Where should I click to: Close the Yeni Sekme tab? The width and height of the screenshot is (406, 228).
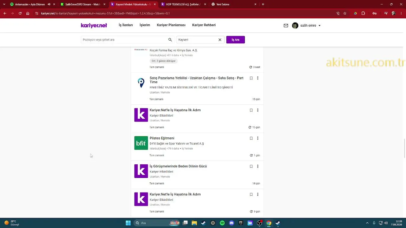point(256,4)
